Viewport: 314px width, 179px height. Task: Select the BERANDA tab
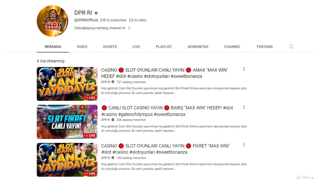(x=53, y=47)
